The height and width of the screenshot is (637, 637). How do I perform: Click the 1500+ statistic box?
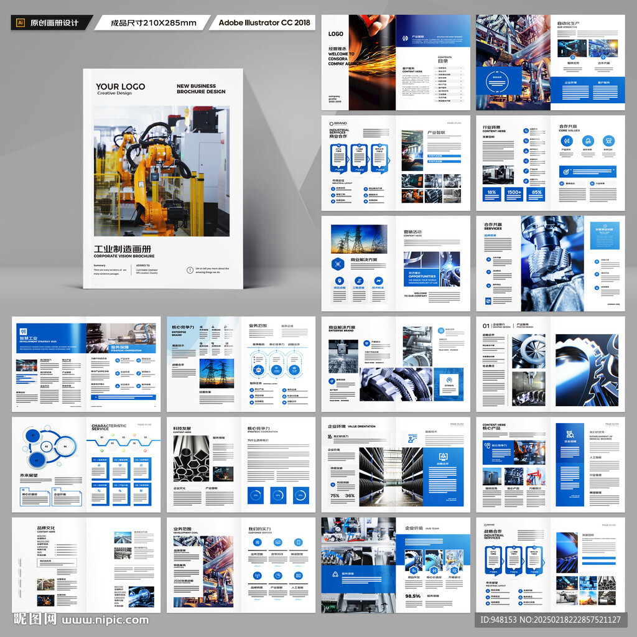[x=514, y=194]
